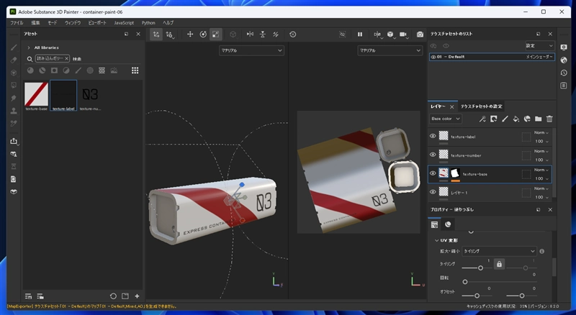Click the tiling lock icon
Image resolution: width=576 pixels, height=315 pixels.
click(x=498, y=265)
